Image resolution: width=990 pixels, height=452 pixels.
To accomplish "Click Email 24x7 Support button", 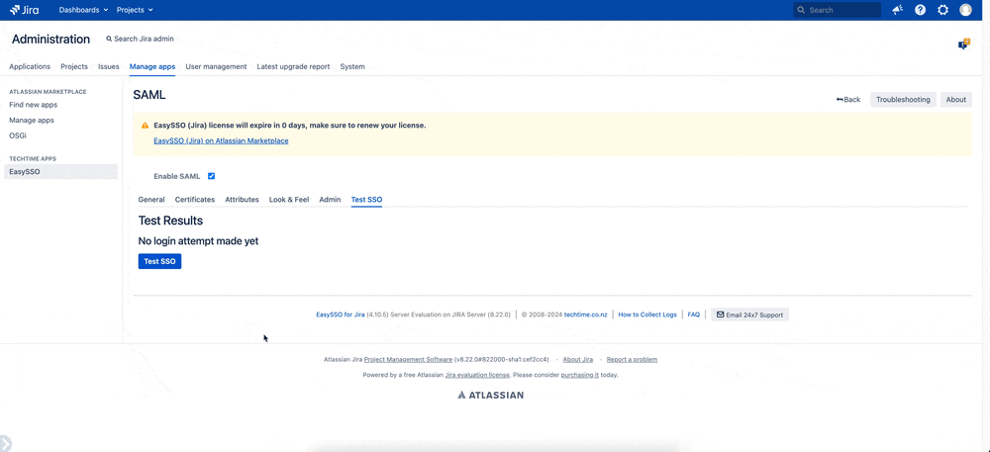I will point(750,315).
